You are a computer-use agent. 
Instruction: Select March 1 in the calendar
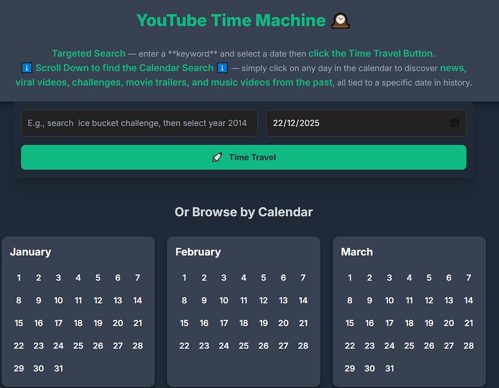(349, 278)
